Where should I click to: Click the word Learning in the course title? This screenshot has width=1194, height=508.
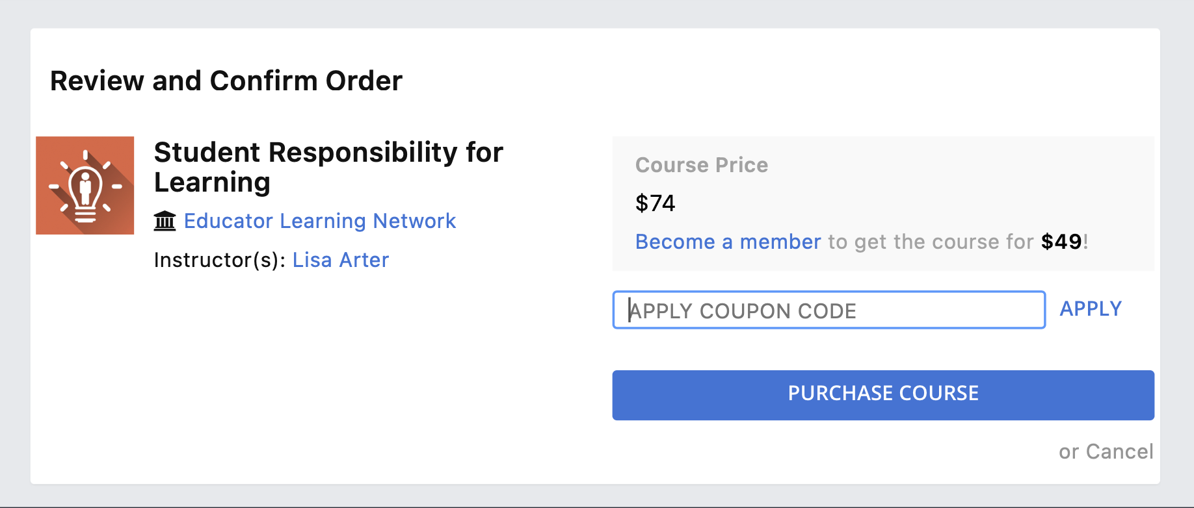(212, 183)
